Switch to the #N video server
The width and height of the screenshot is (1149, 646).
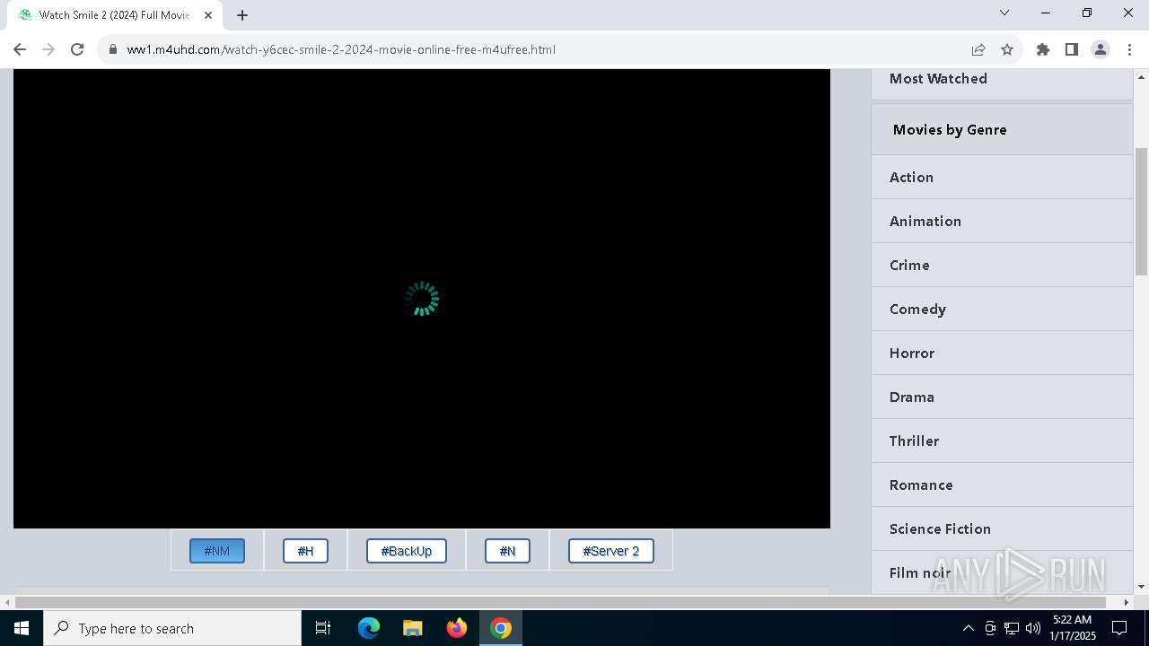coord(507,551)
